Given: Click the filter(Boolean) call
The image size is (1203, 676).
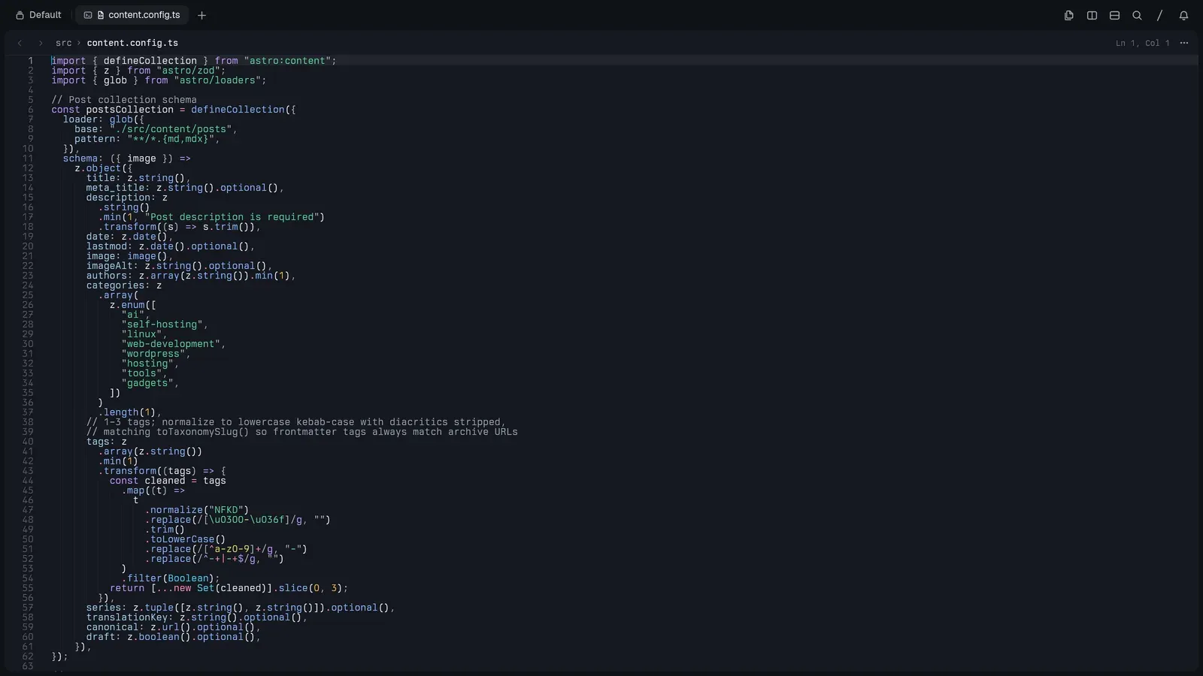Looking at the screenshot, I should click(x=171, y=578).
